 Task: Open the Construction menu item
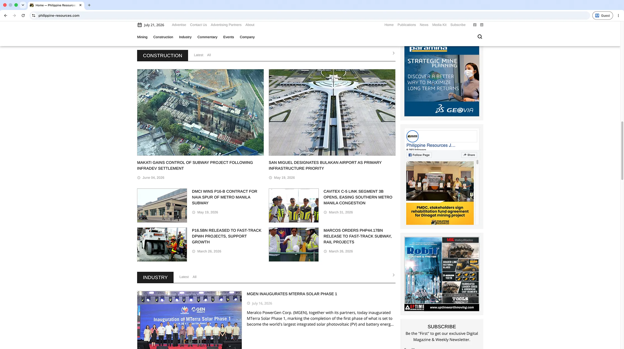[x=163, y=37]
